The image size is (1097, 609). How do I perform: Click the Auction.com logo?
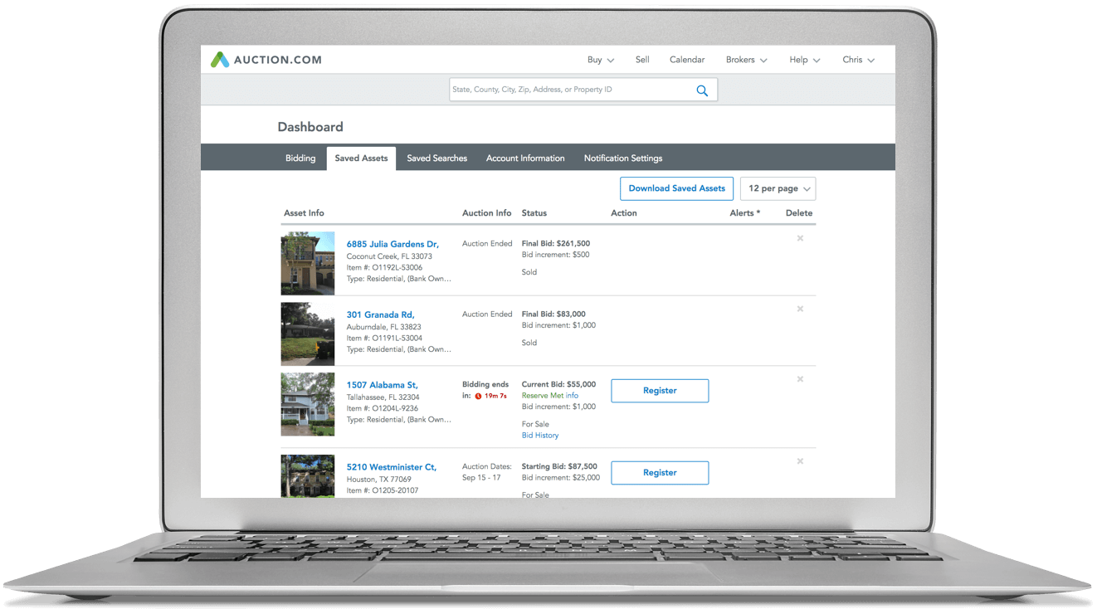pyautogui.click(x=266, y=60)
